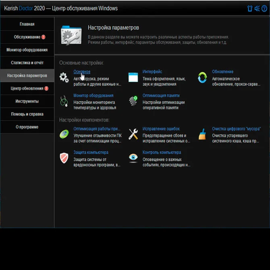
Task: Go to Статистика и отчёт in sidebar
Action: 27,63
